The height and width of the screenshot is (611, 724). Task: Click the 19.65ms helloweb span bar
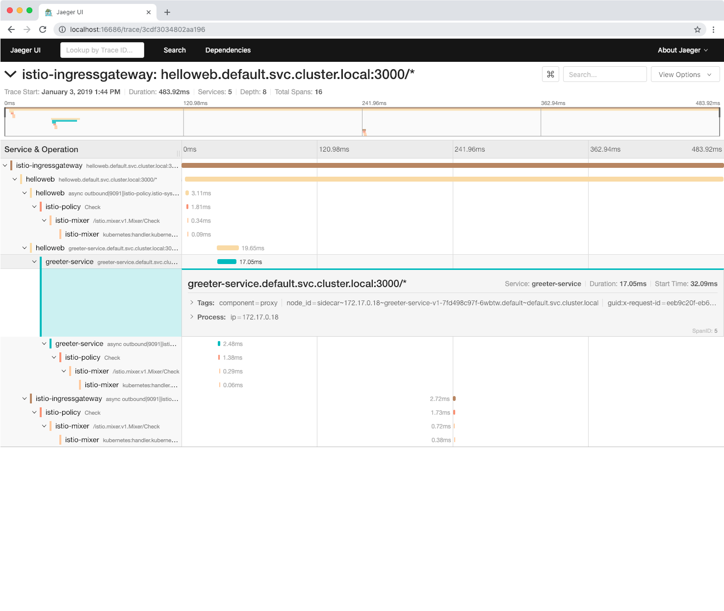click(228, 248)
